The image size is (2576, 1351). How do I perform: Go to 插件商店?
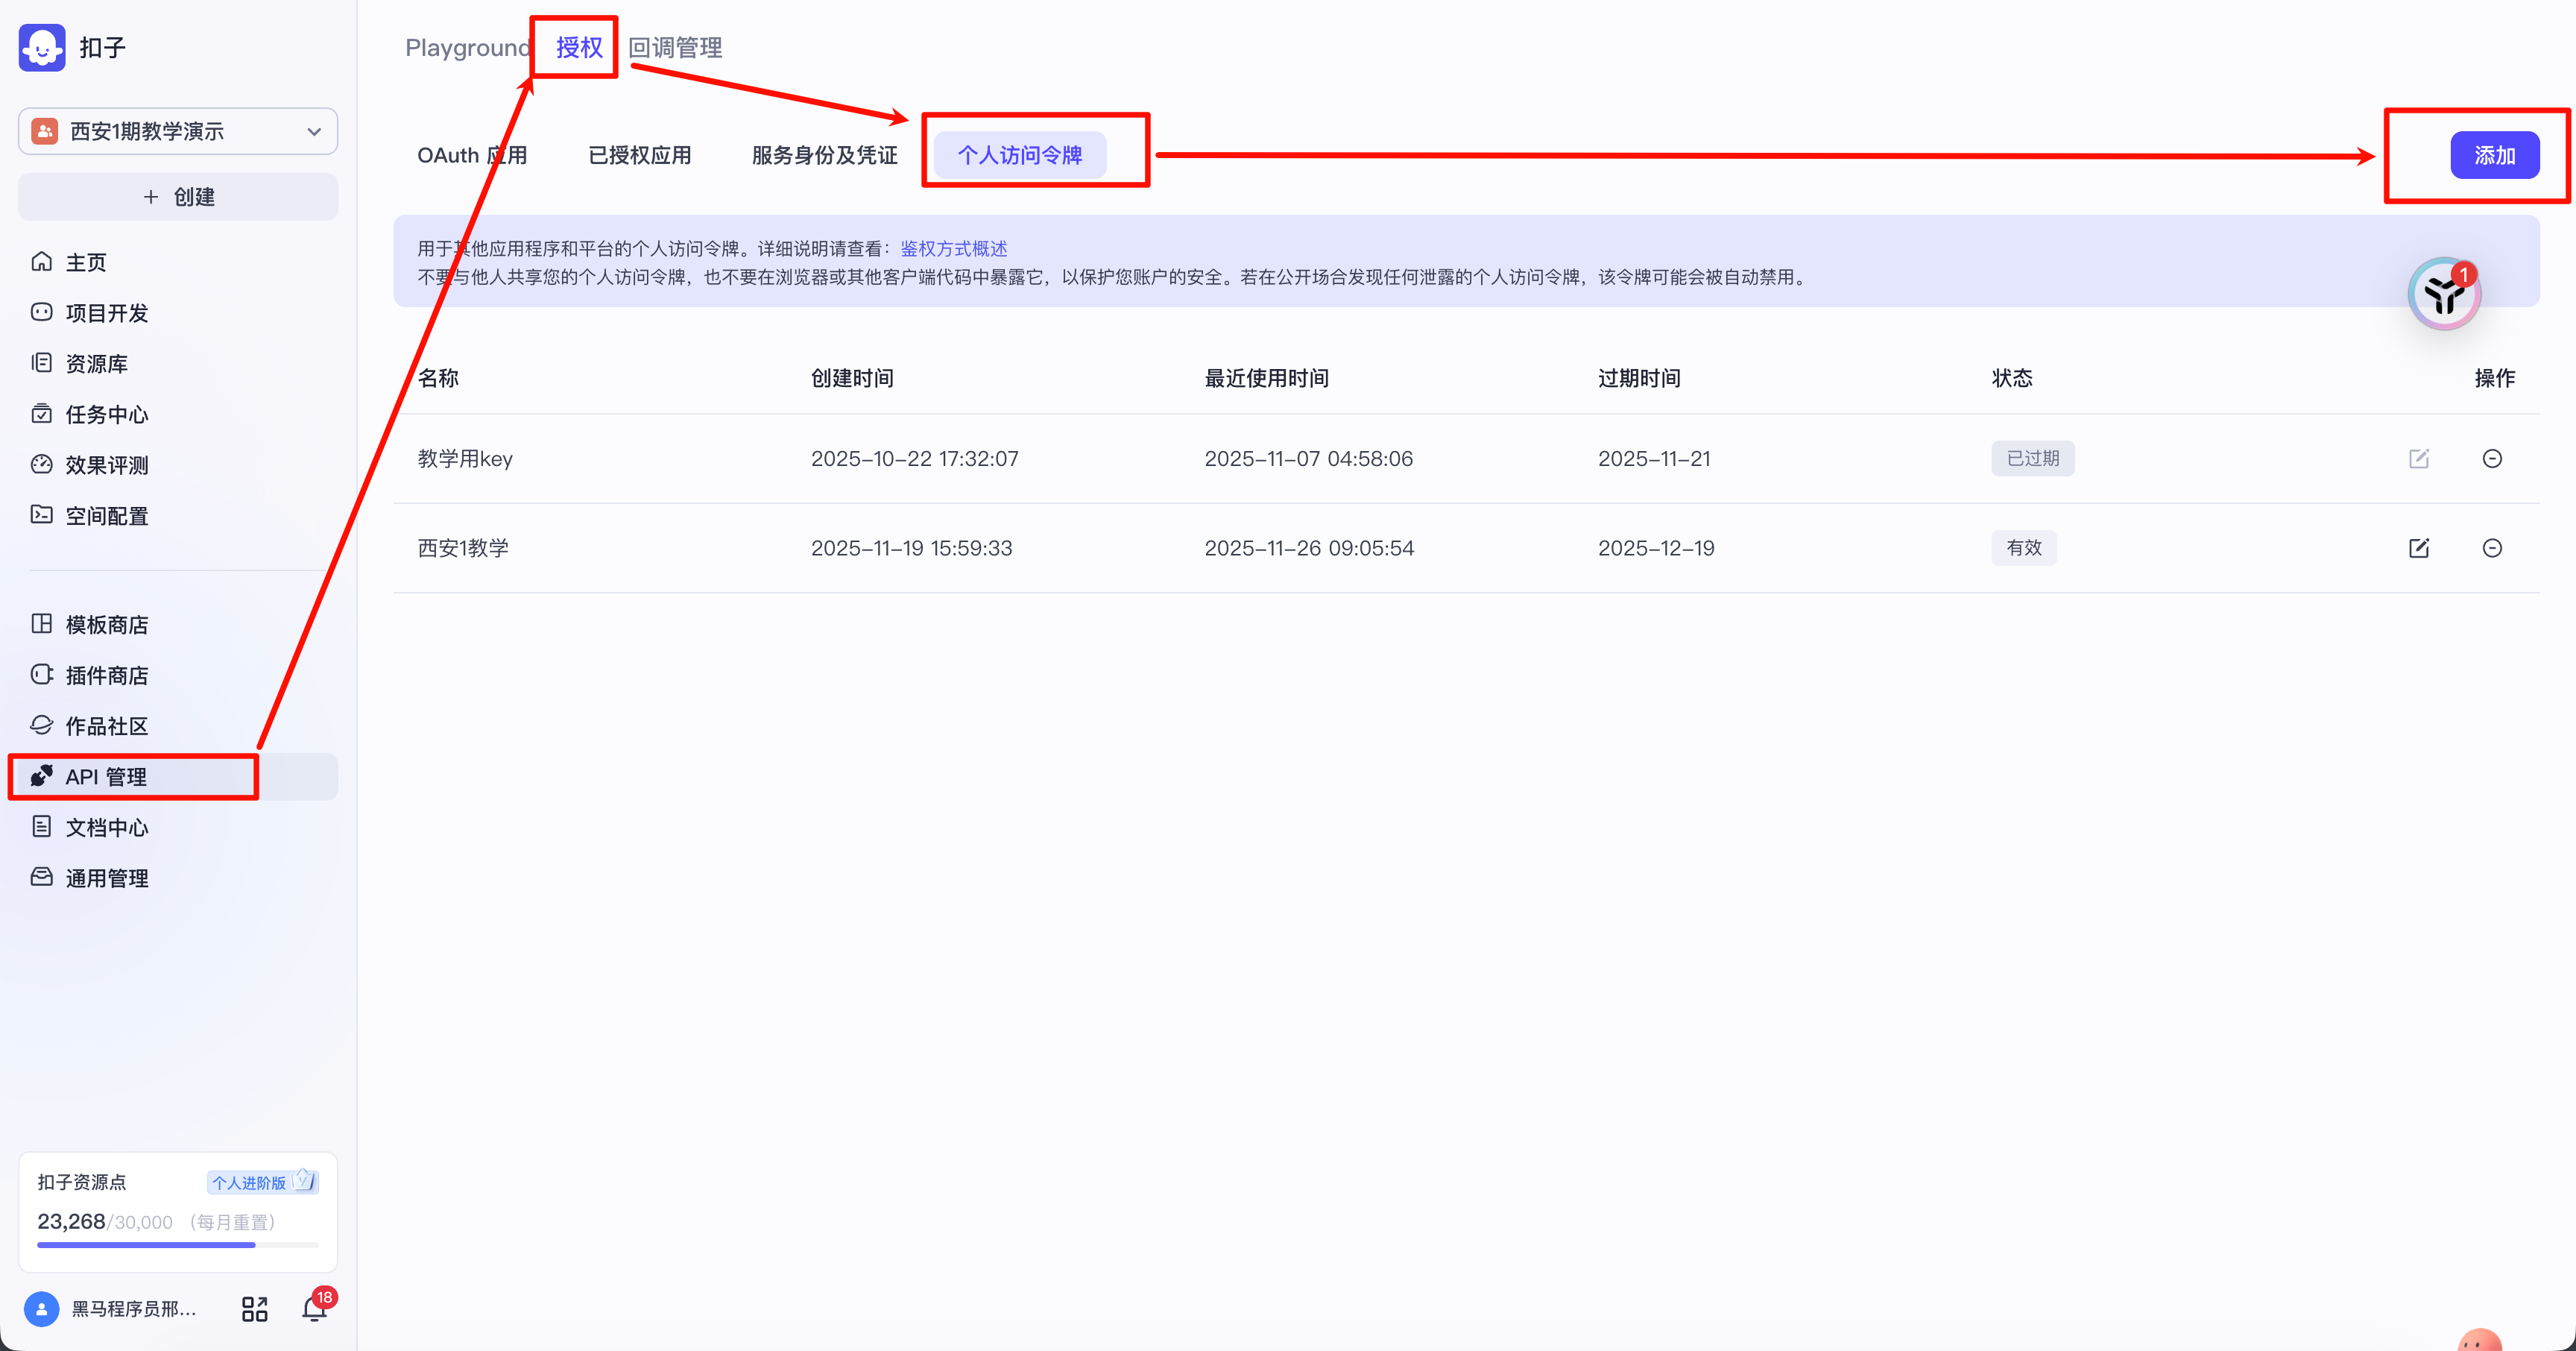tap(178, 675)
